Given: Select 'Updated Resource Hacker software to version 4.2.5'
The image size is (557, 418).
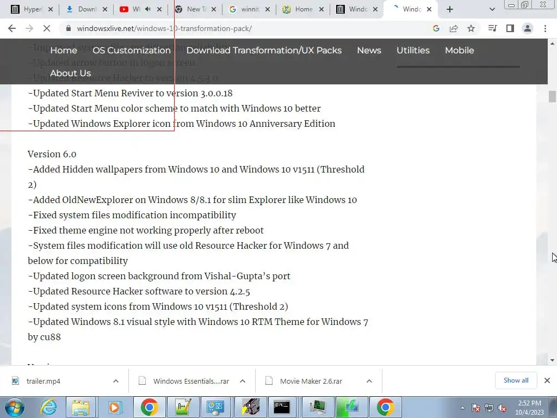Looking at the screenshot, I should (139, 291).
